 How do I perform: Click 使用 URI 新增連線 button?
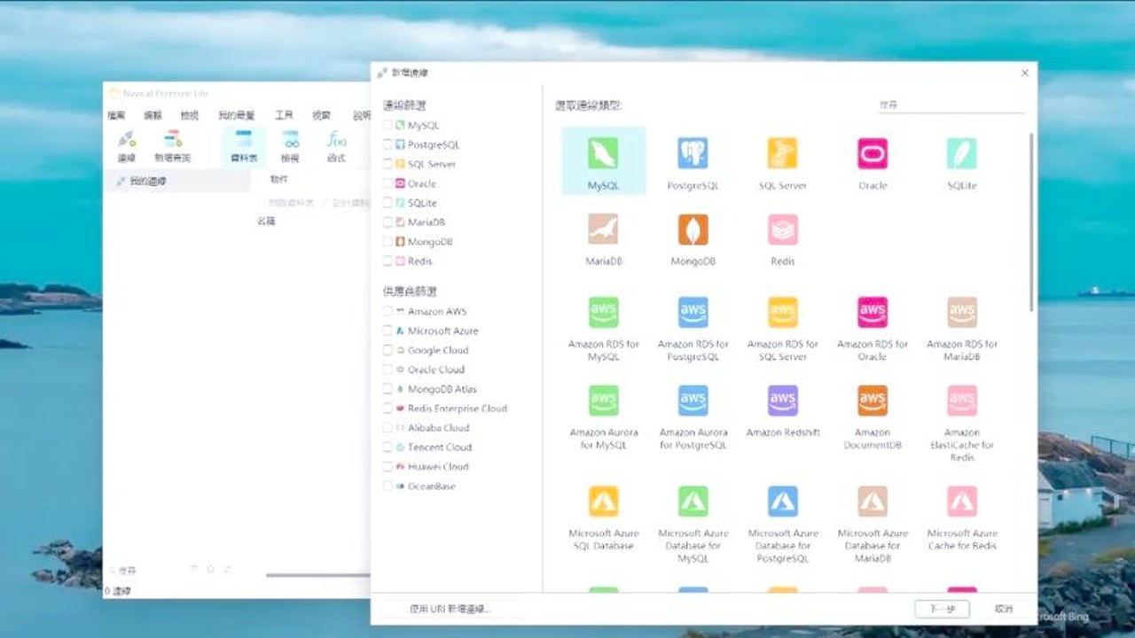[x=450, y=610]
